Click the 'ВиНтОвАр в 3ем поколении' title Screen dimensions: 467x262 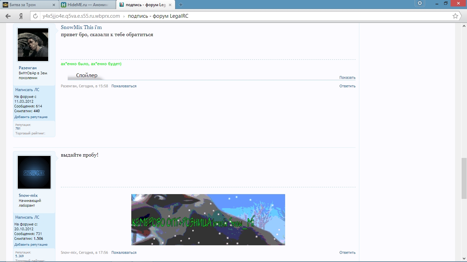click(33, 75)
